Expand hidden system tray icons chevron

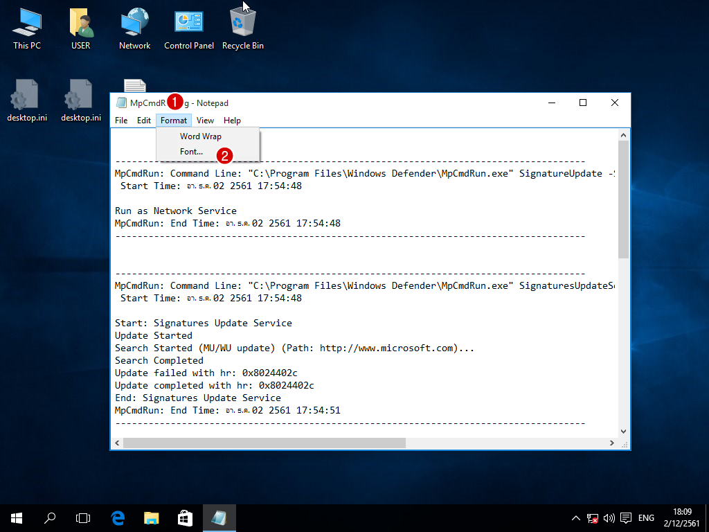pyautogui.click(x=576, y=518)
